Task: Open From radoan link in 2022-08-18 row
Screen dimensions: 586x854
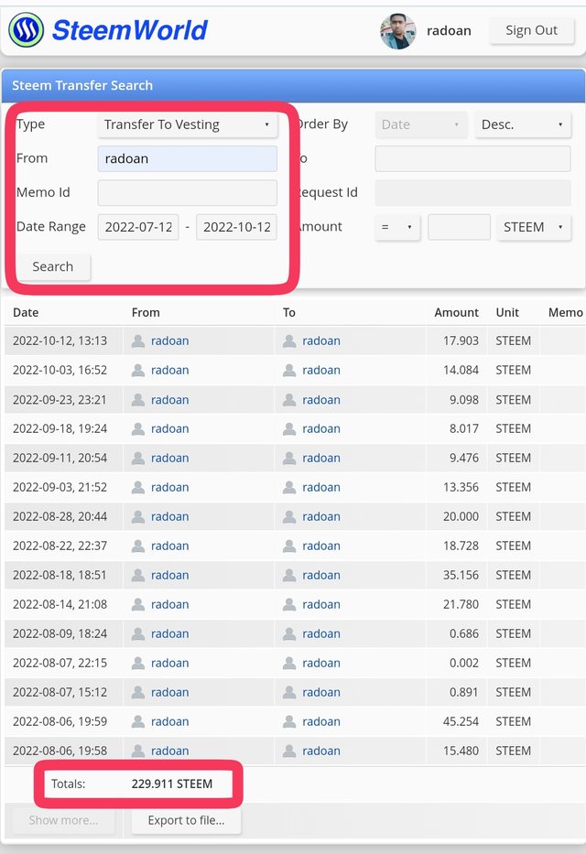Action: (x=170, y=575)
